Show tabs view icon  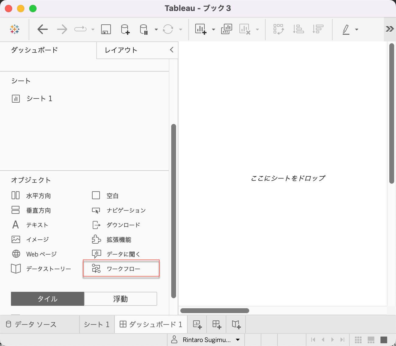pos(384,340)
